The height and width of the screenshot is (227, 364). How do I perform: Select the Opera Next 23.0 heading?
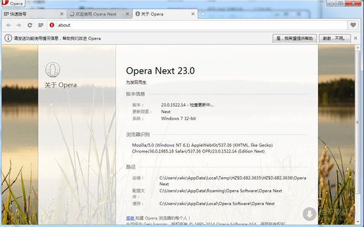click(160, 71)
